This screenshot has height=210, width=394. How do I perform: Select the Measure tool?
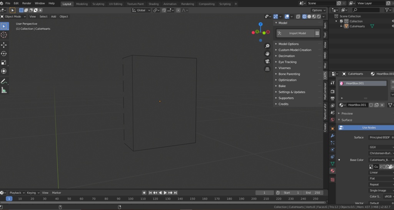pyautogui.click(x=4, y=90)
